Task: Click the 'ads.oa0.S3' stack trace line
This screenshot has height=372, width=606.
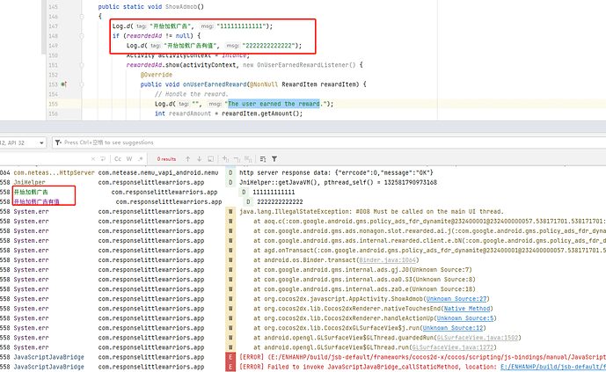Action: (364, 280)
